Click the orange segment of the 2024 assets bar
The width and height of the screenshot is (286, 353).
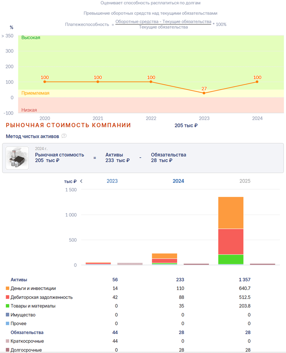164,256
